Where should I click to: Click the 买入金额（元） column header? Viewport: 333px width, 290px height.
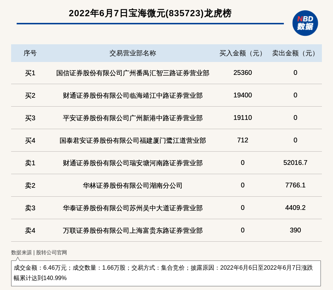coord(242,53)
